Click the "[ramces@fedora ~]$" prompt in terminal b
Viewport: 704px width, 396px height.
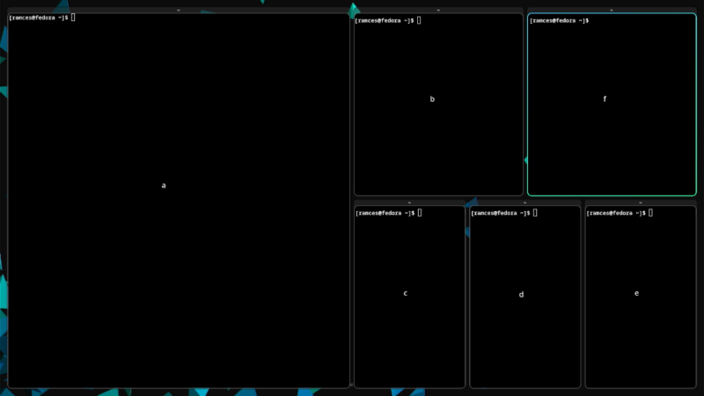385,20
